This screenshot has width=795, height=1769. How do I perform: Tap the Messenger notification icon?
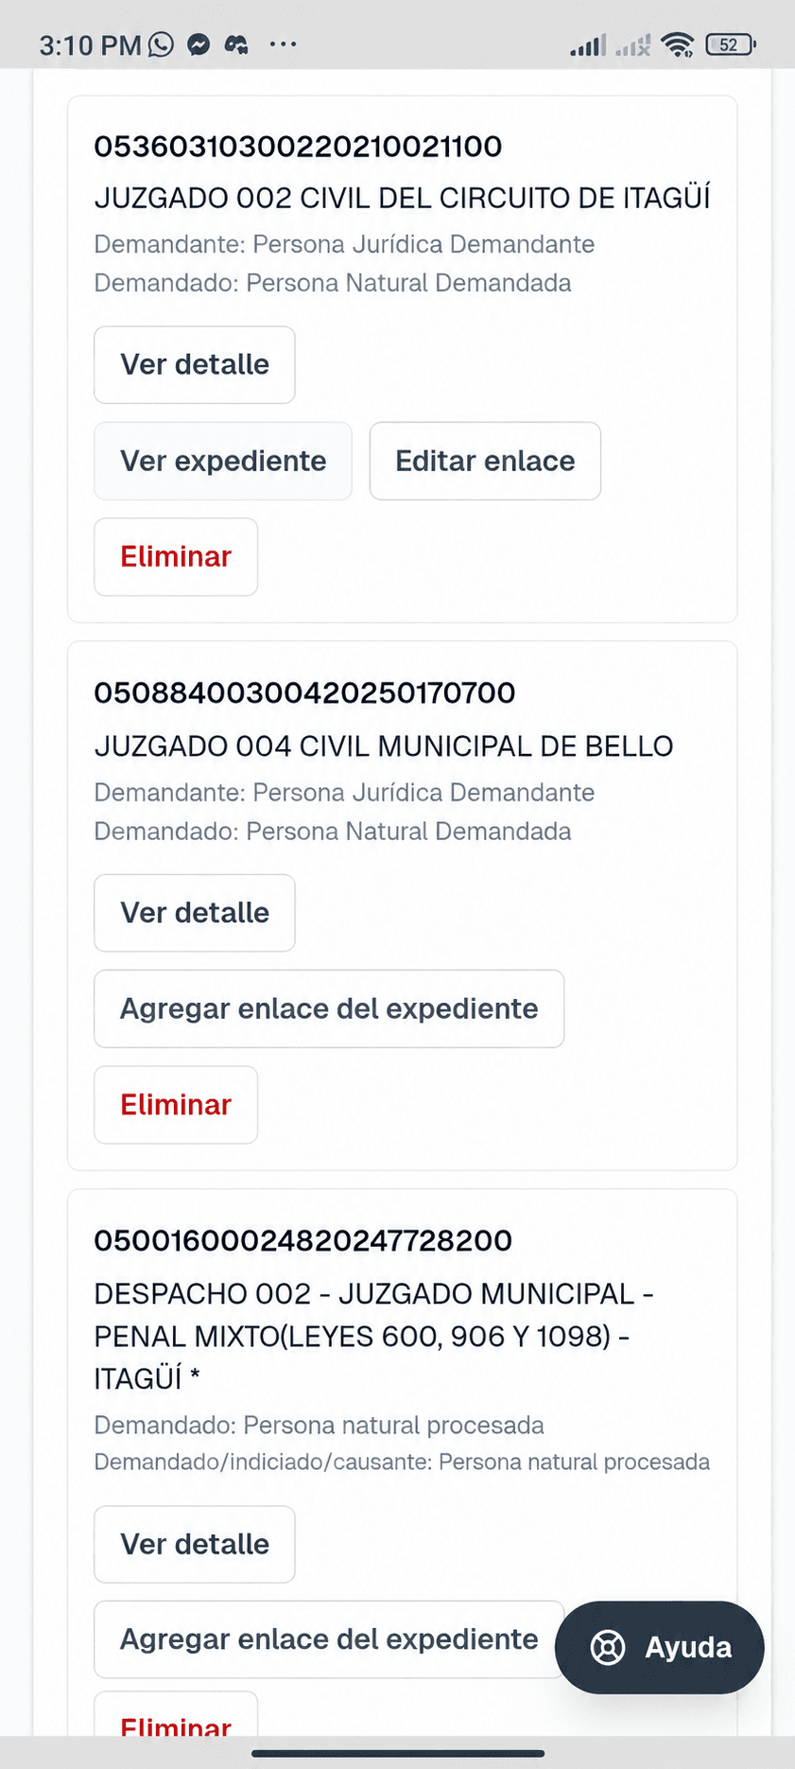[199, 44]
